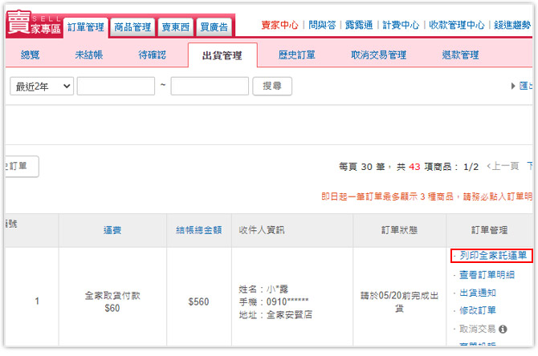Image resolution: width=538 pixels, height=356 pixels.
Task: Open the 最近2年 date range dropdown
Action: pyautogui.click(x=42, y=87)
